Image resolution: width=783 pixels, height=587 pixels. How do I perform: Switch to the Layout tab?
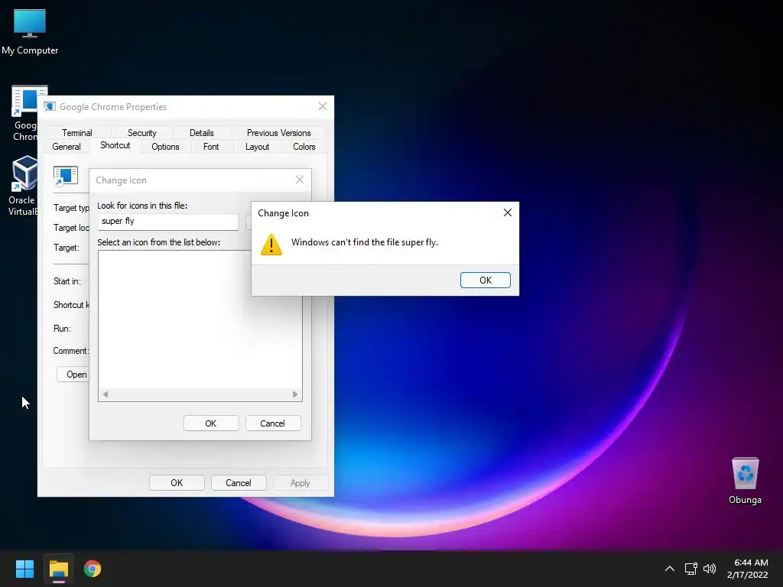[257, 147]
